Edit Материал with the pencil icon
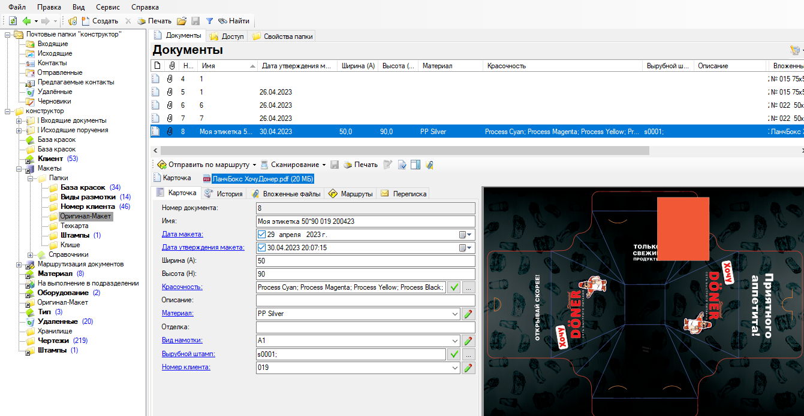Viewport: 804px width, 416px height. click(x=468, y=314)
